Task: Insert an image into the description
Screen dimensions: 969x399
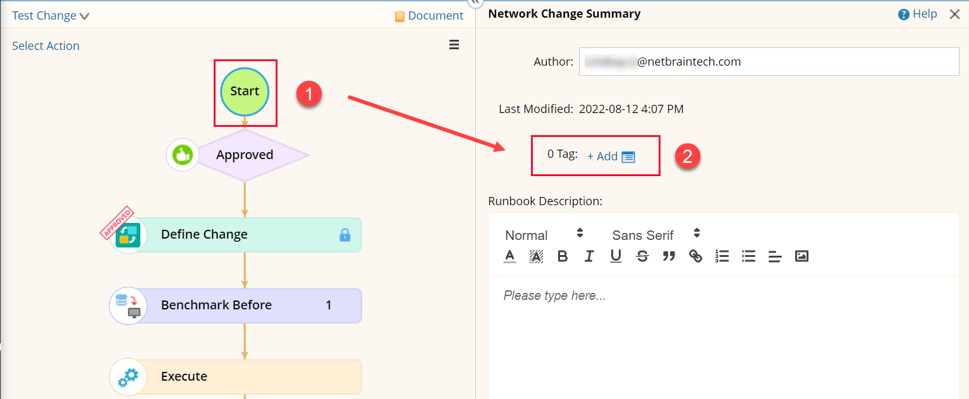Action: pos(801,256)
